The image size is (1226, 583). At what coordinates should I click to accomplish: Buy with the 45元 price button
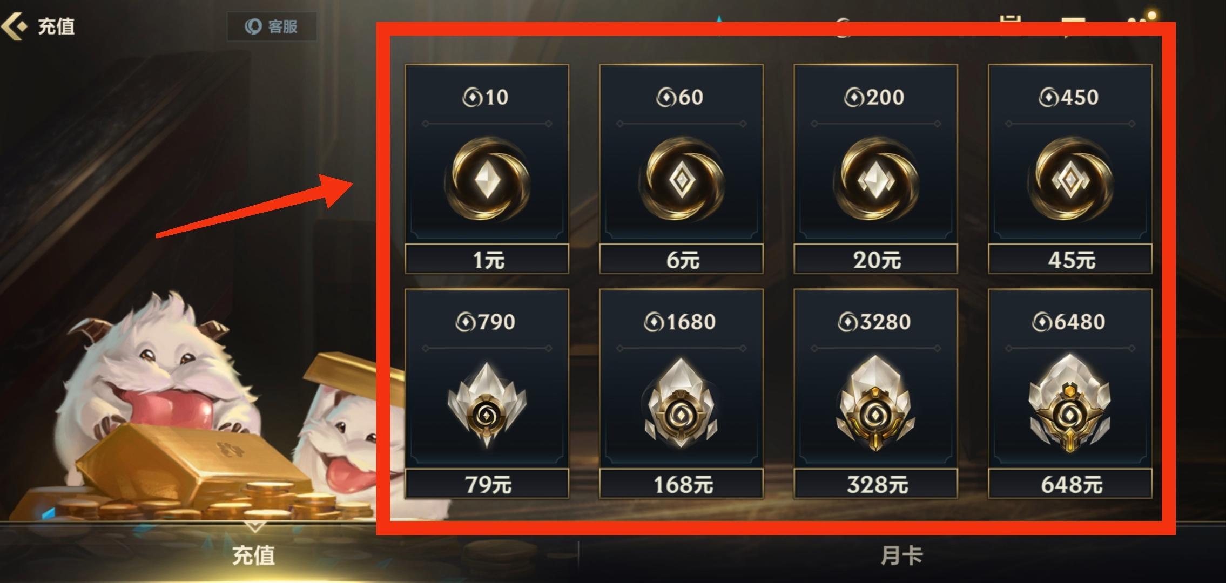(1070, 259)
